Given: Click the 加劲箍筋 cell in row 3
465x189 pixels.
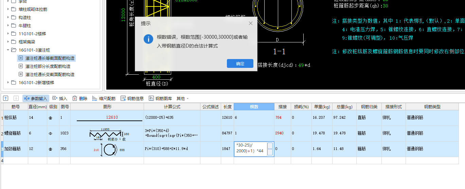Looking at the screenshot, I should 16,149.
